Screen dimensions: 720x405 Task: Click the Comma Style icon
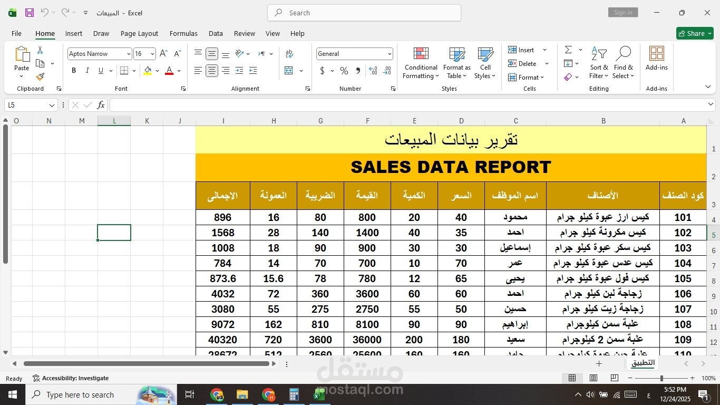tap(358, 70)
